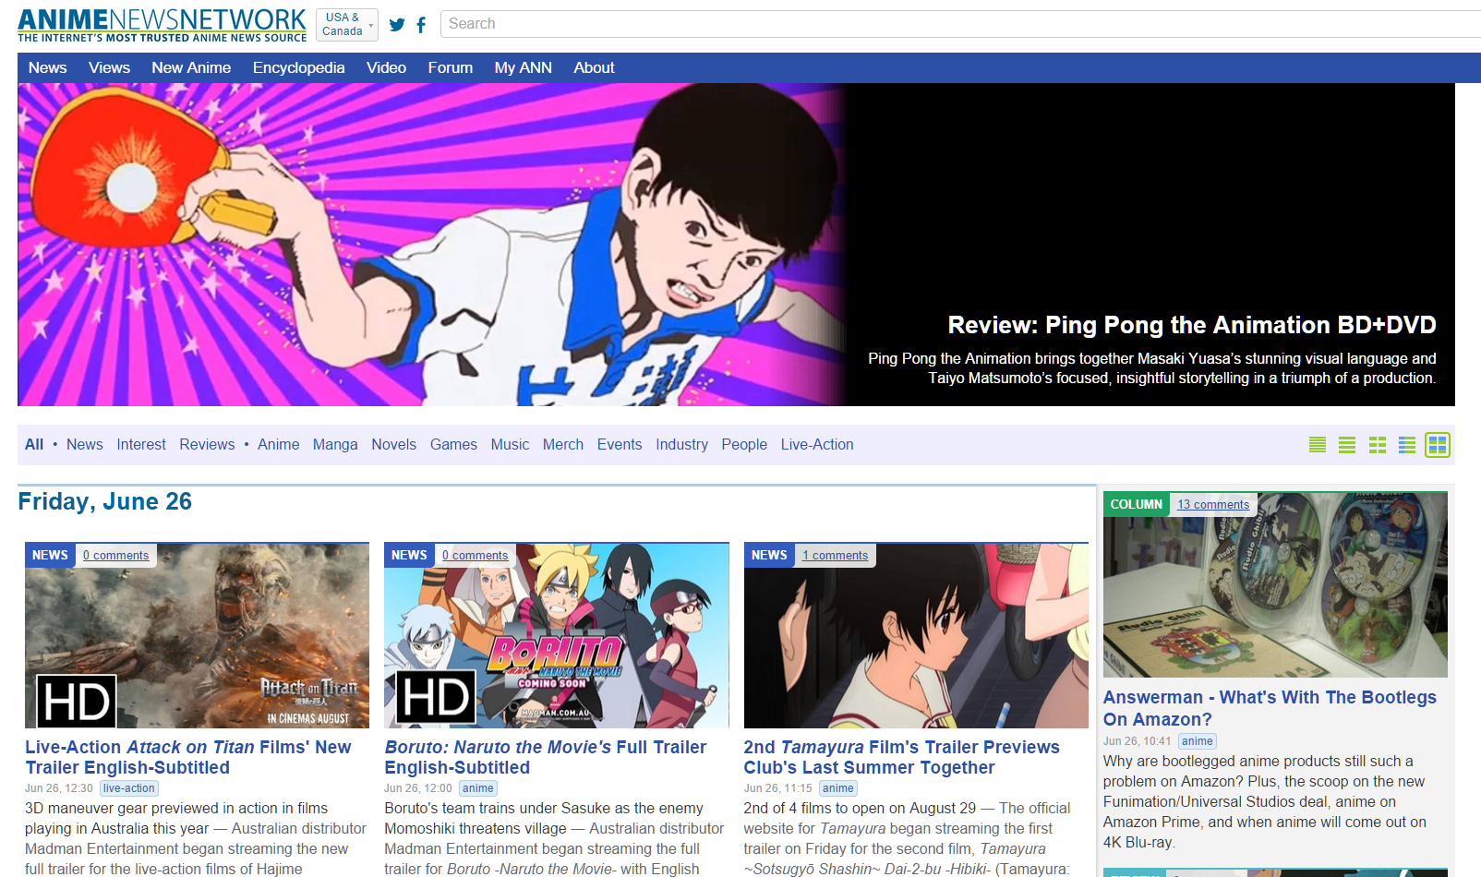This screenshot has height=877, width=1481.
Task: Open the Live-Action Attack on Titan headline
Action: [188, 757]
